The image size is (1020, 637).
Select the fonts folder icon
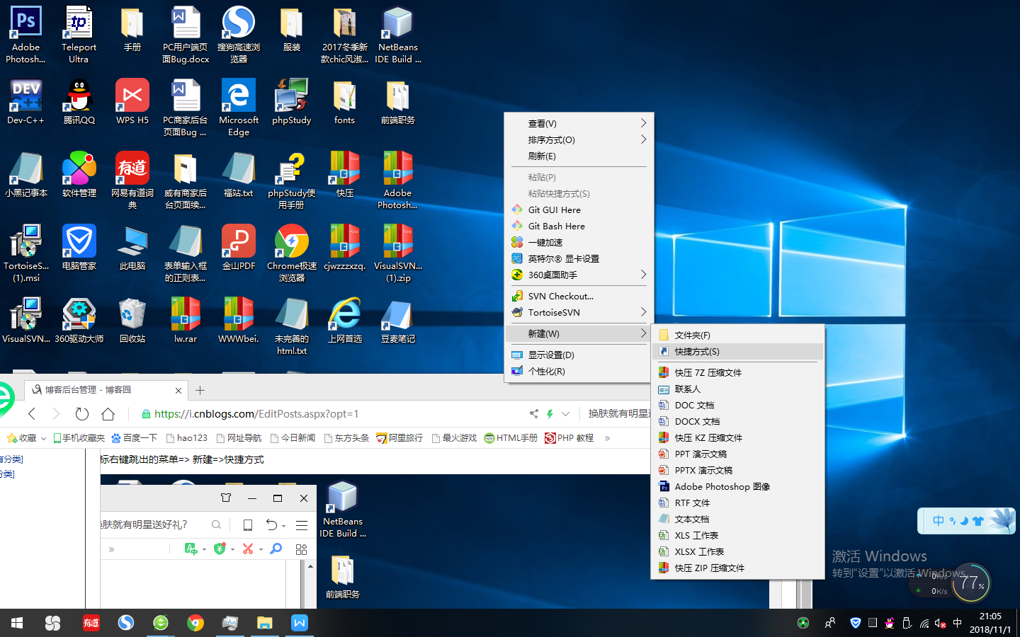pyautogui.click(x=344, y=102)
